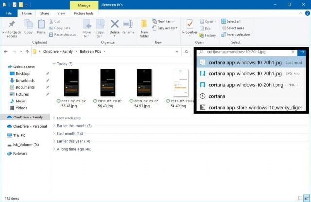Viewport: 311px width, 202px height.
Task: Pin to Quick access in ribbon
Action: tap(12, 29)
